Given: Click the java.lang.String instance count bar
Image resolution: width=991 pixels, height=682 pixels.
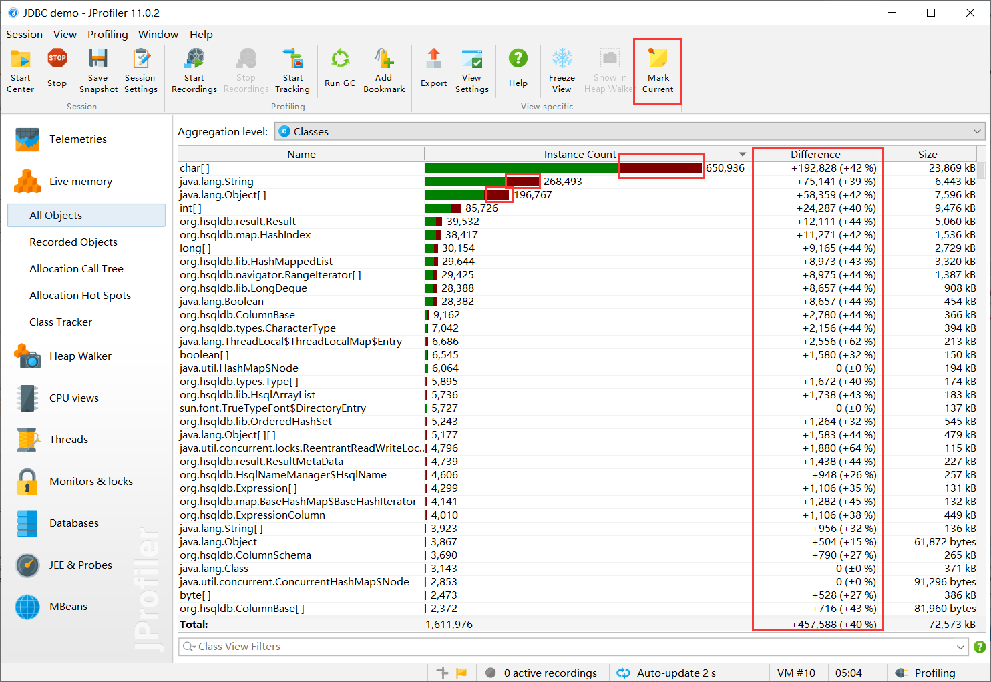Looking at the screenshot, I should tap(482, 182).
